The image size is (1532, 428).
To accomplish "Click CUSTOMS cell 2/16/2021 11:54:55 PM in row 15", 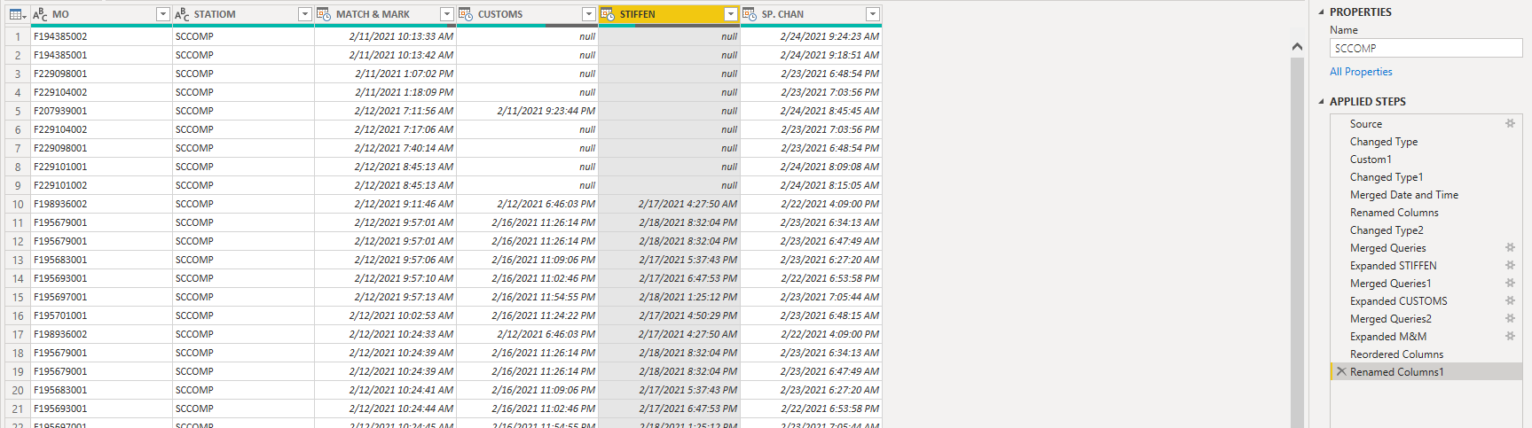I will (527, 297).
